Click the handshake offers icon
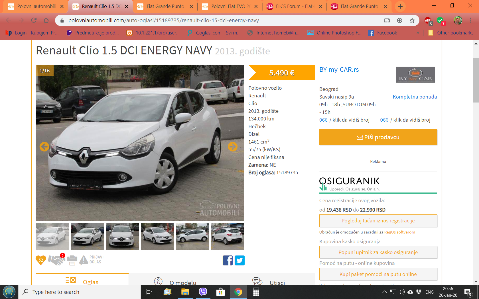The width and height of the screenshot is (479, 299). pos(56,259)
